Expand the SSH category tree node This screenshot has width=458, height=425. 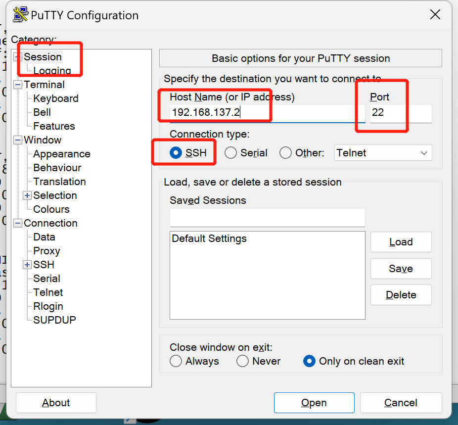tap(27, 265)
